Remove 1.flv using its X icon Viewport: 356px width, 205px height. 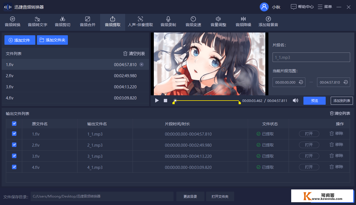click(x=142, y=64)
